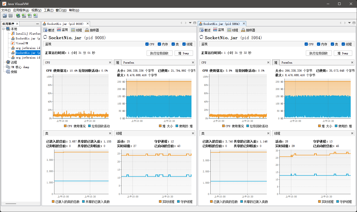
Task: Click the 远程 (Remote) hosts icon
Action: click(x=8, y=62)
